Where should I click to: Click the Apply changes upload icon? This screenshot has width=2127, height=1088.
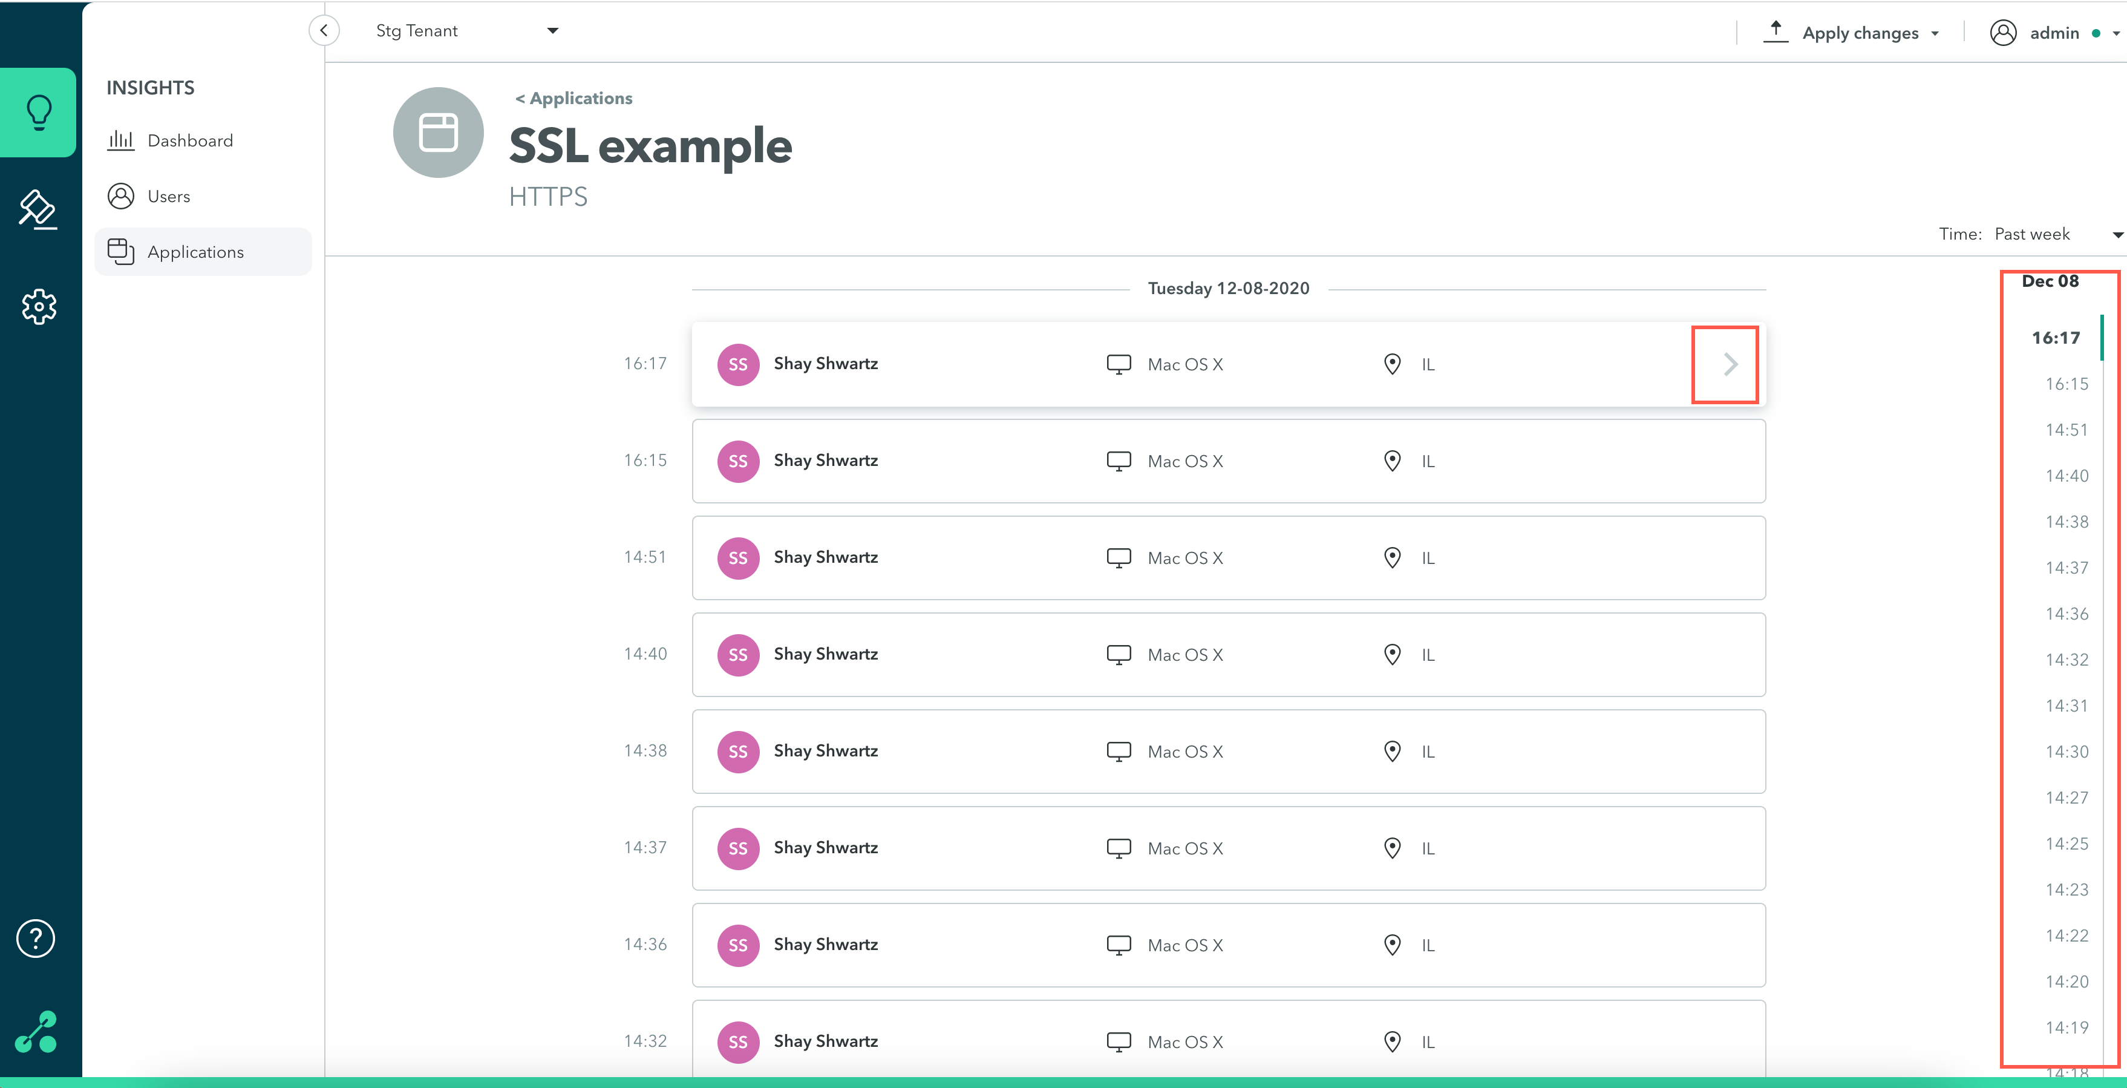pyautogui.click(x=1776, y=31)
